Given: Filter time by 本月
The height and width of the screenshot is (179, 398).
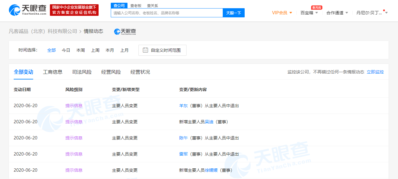Looking at the screenshot, I should point(110,50).
